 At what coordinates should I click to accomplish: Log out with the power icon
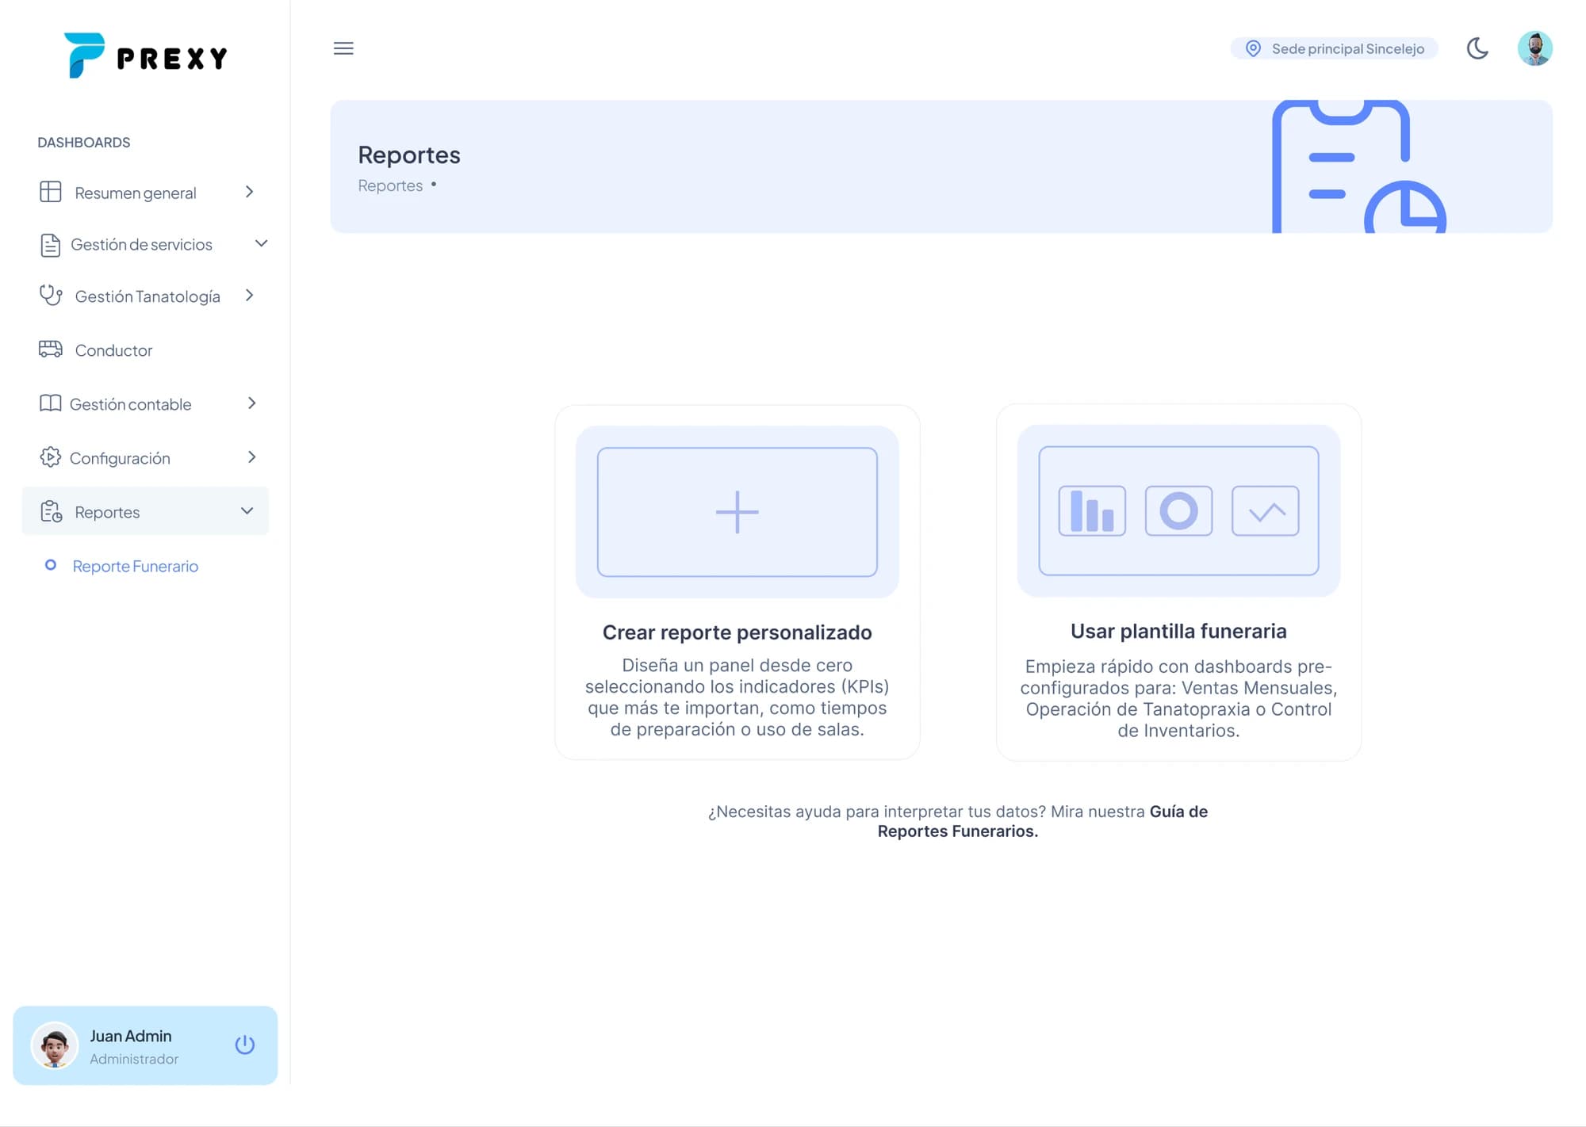click(x=245, y=1045)
